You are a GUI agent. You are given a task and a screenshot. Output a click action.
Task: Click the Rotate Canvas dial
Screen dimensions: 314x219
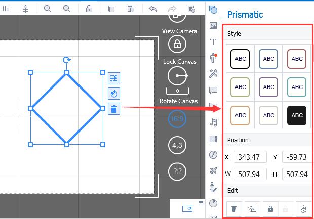click(177, 76)
